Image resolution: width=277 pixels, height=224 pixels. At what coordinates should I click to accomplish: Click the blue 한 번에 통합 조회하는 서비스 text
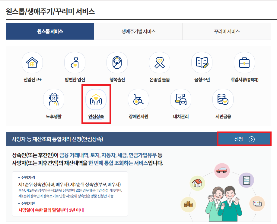pyautogui.click(x=118, y=163)
